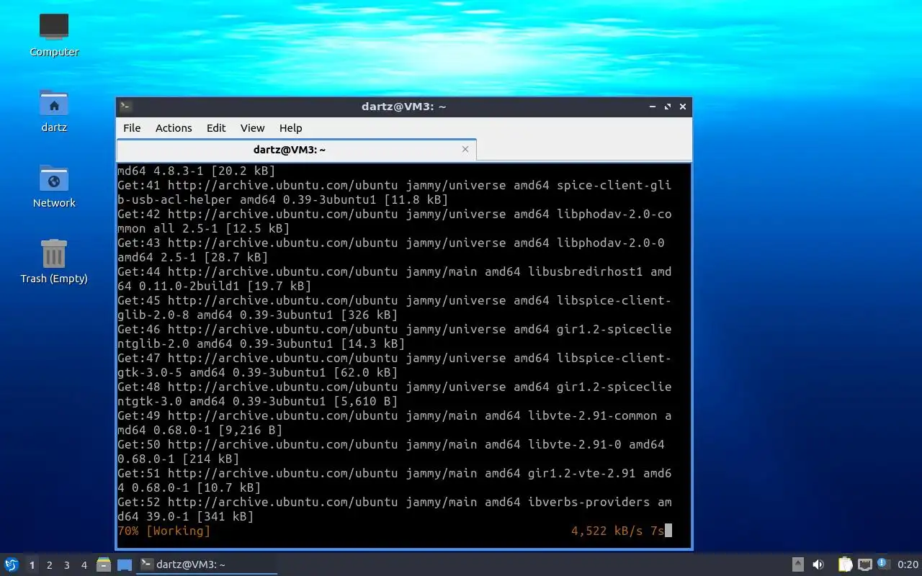This screenshot has width=922, height=576.
Task: Click the Get:50 libvte-2.91-0 line
Action: 391,451
